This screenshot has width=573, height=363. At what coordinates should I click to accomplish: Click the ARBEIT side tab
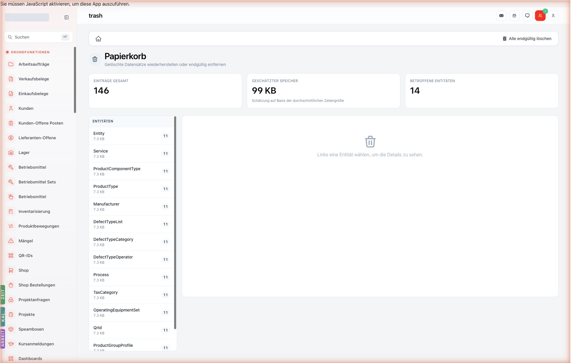coord(3,339)
